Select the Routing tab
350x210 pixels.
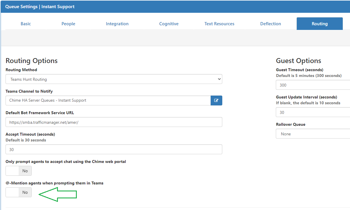pos(320,24)
